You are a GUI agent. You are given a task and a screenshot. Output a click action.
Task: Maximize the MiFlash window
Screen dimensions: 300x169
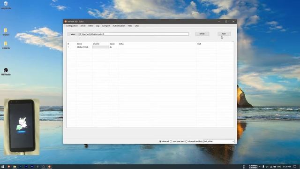pos(226,22)
